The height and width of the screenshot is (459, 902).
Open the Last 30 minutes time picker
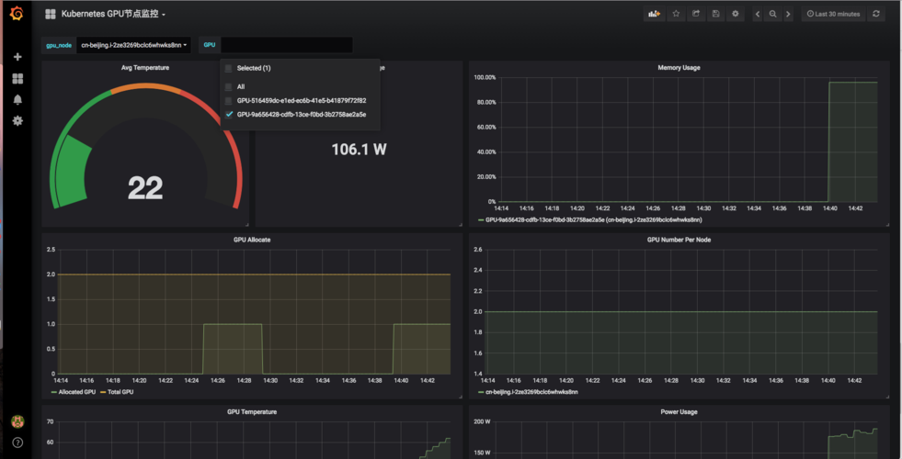tap(832, 15)
